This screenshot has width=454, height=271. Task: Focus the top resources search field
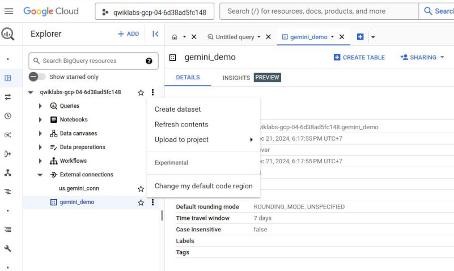(x=319, y=11)
